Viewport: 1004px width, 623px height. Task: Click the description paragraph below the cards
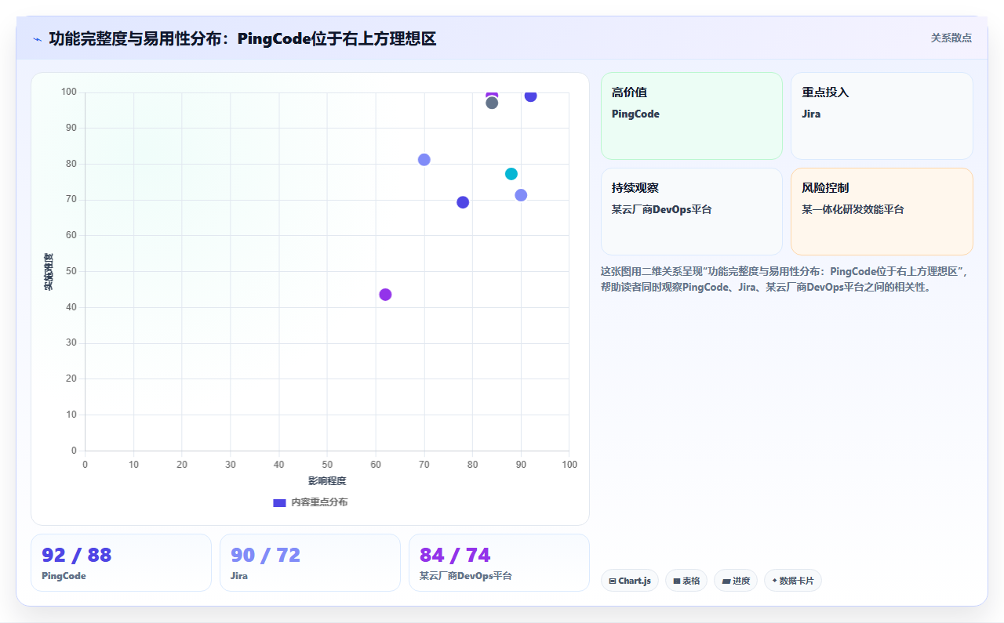pos(787,279)
